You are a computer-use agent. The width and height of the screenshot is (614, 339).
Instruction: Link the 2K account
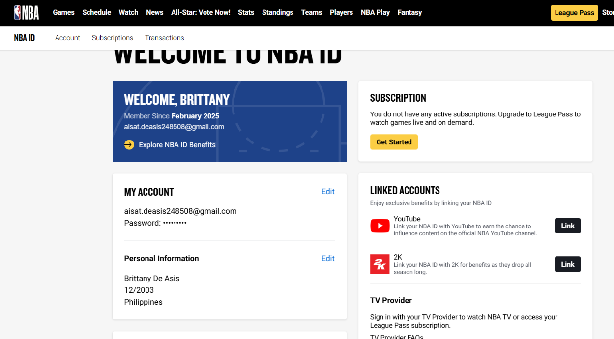568,264
